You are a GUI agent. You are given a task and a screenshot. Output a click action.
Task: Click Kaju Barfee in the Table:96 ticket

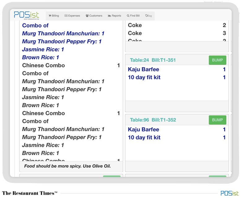click(x=144, y=129)
